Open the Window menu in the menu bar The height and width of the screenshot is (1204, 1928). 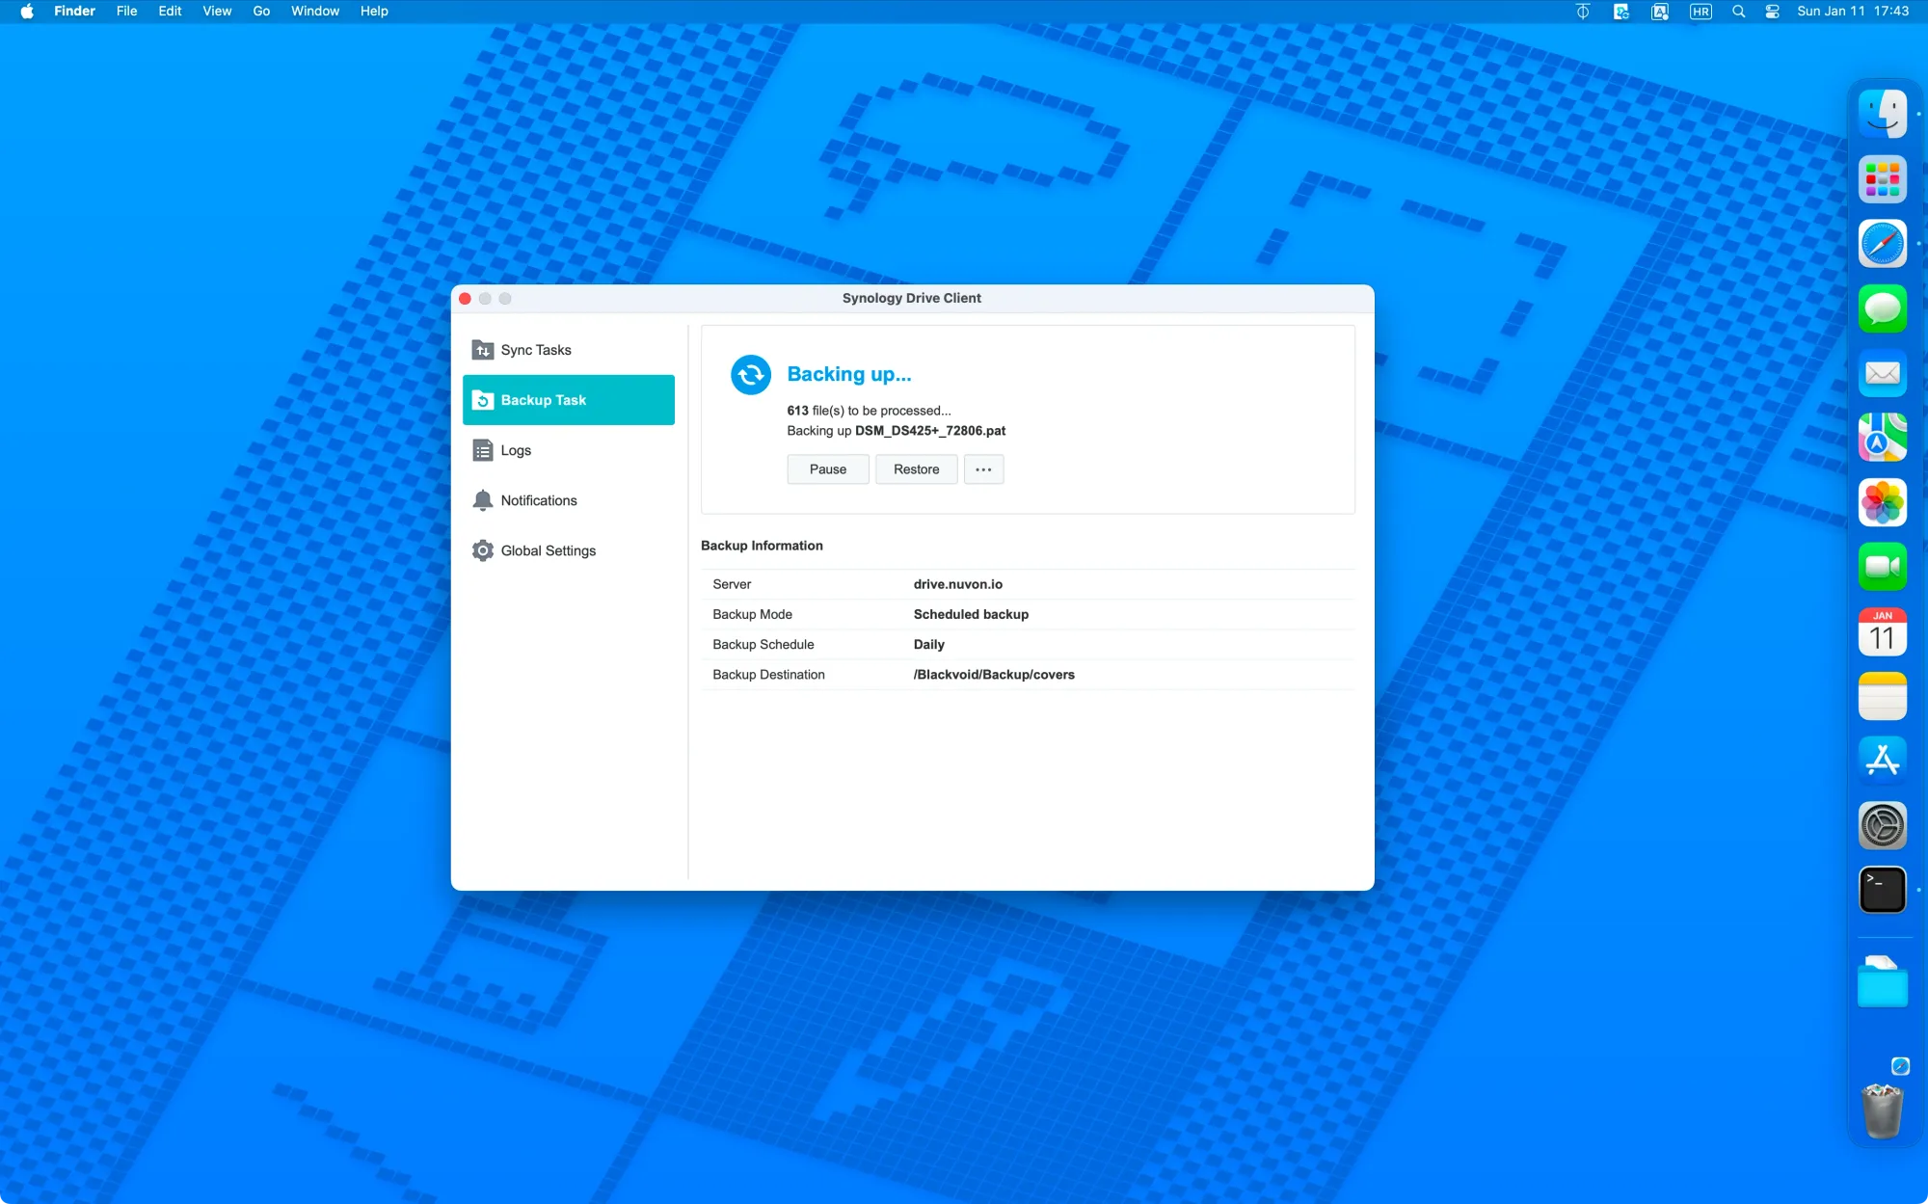click(314, 12)
